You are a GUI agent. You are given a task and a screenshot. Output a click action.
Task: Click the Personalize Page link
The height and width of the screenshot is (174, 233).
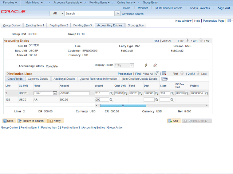214,21
